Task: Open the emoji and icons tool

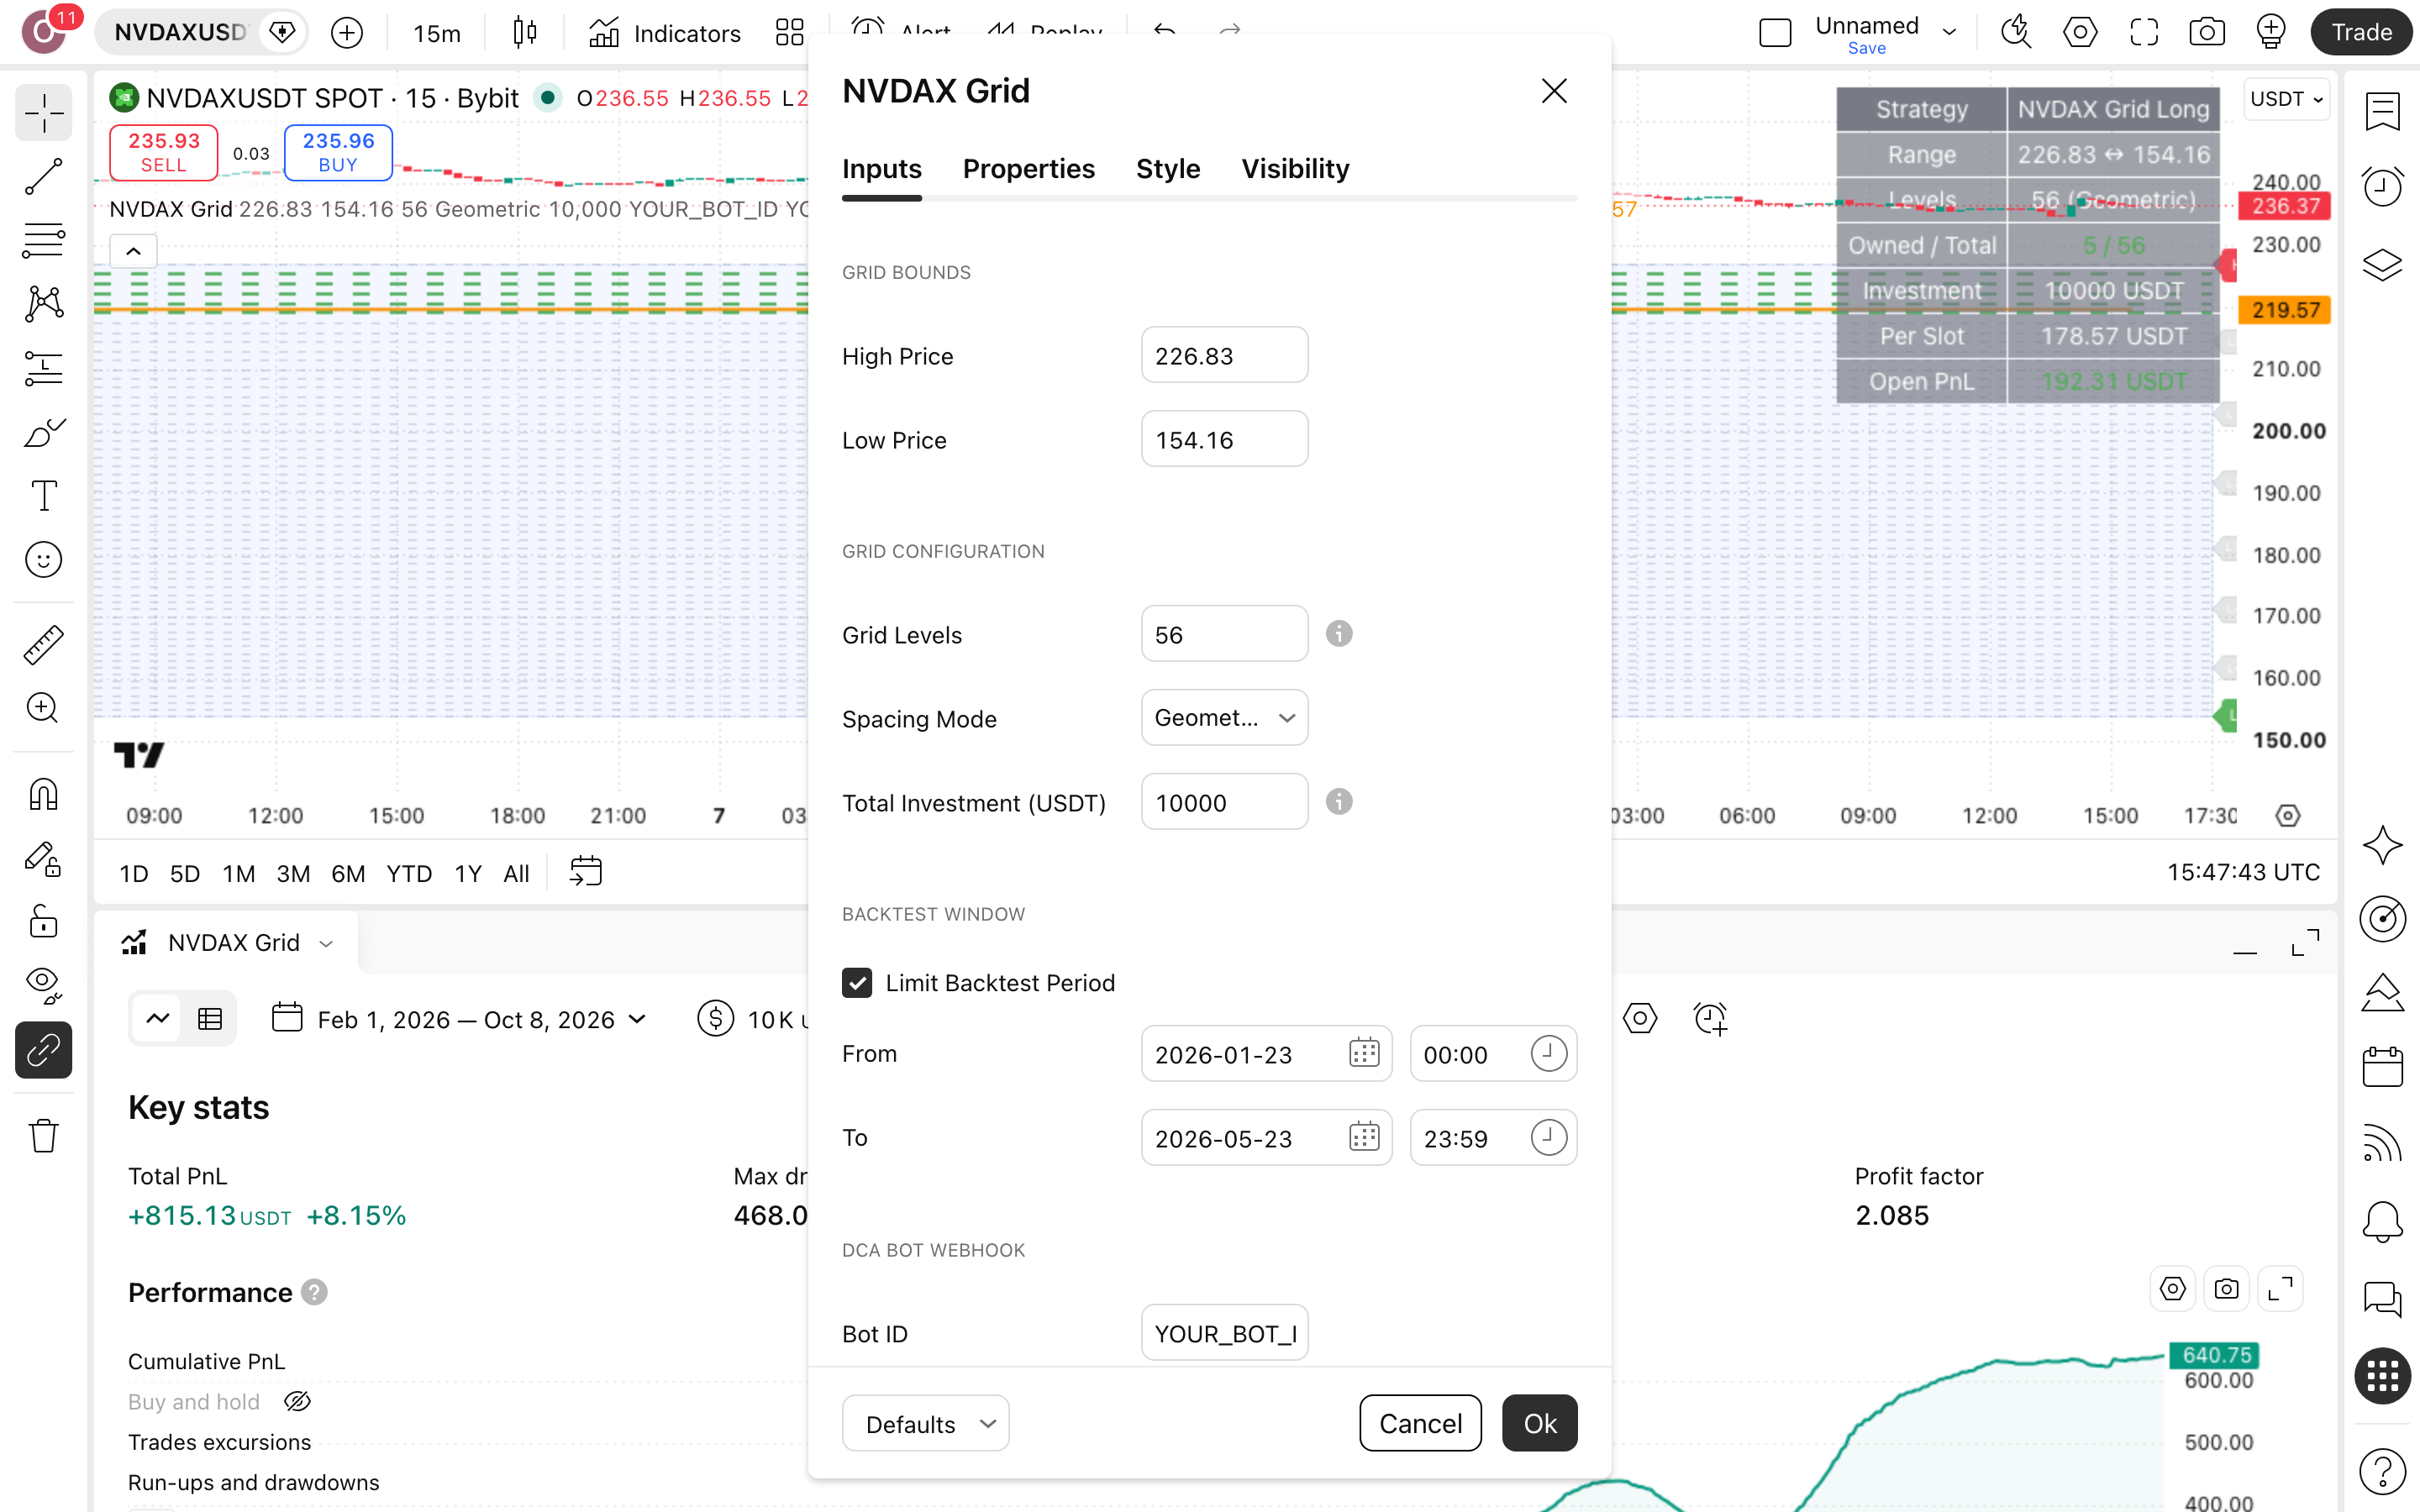Action: point(43,560)
